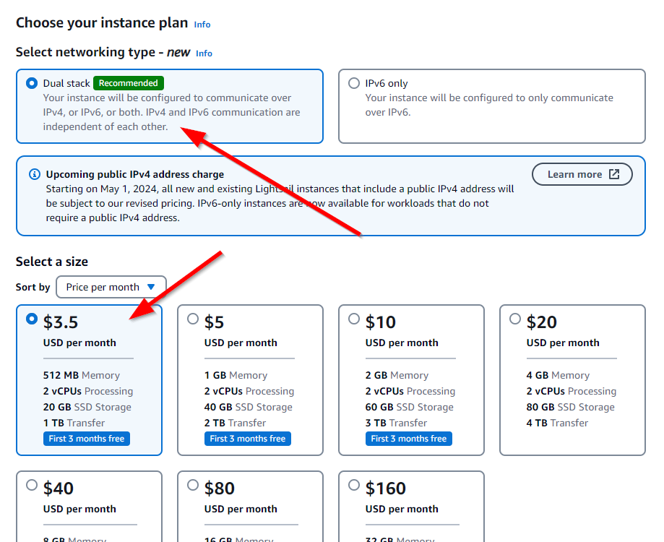664x542 pixels.
Task: Click the Sort by dropdown arrow
Action: coord(151,287)
